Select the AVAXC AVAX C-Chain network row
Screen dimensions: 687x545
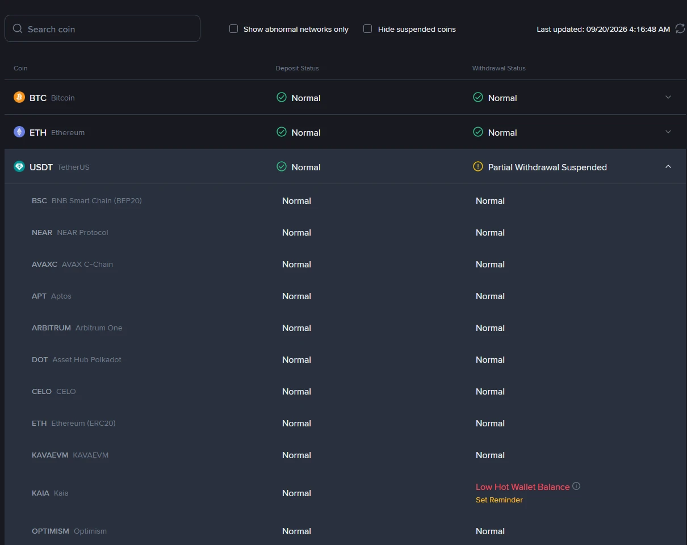click(345, 264)
